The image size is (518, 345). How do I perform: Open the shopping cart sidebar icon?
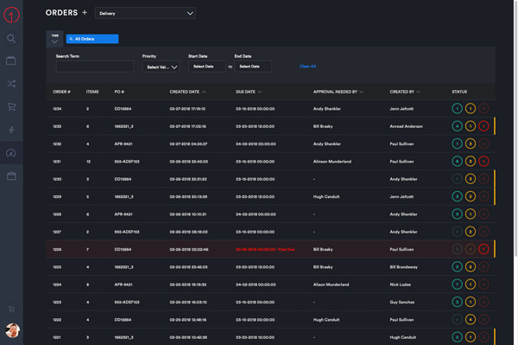point(11,106)
